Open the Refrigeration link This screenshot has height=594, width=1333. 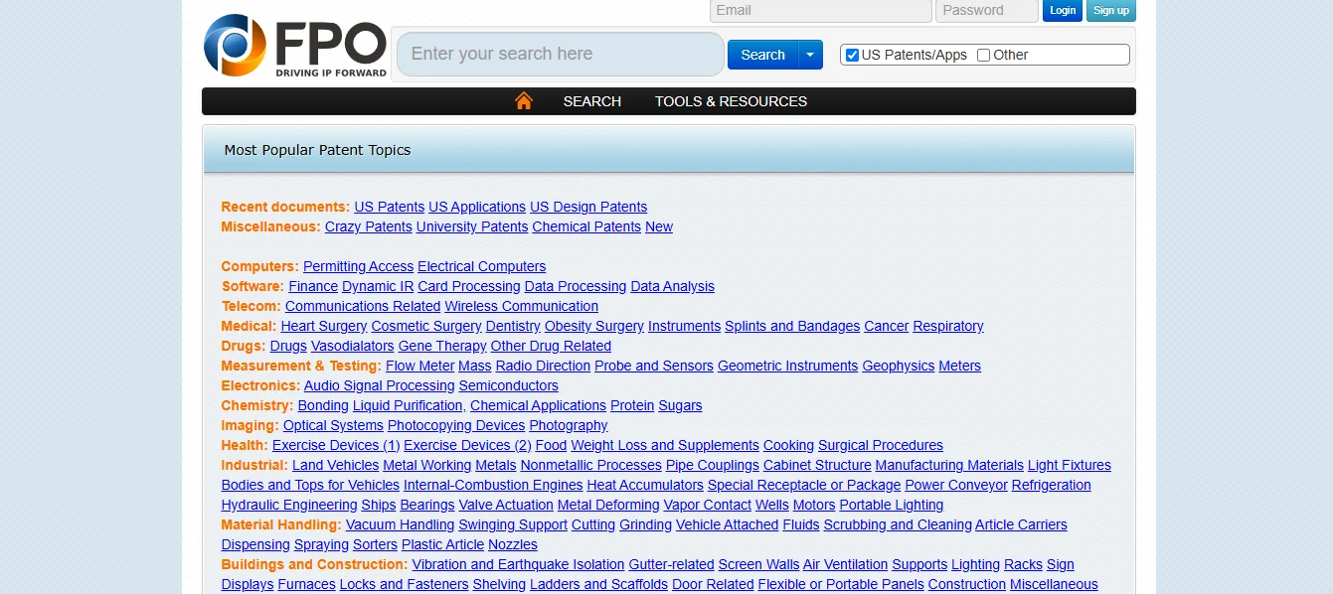coord(1052,485)
